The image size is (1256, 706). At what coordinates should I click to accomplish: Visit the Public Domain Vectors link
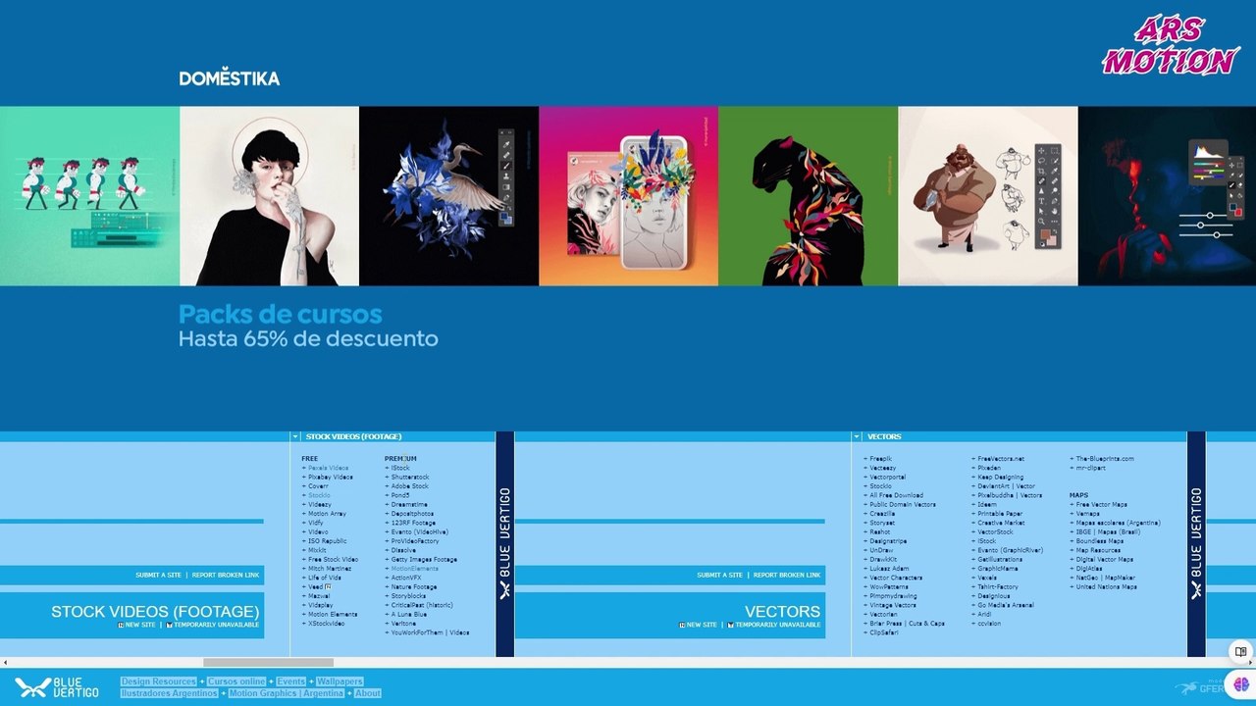902,505
